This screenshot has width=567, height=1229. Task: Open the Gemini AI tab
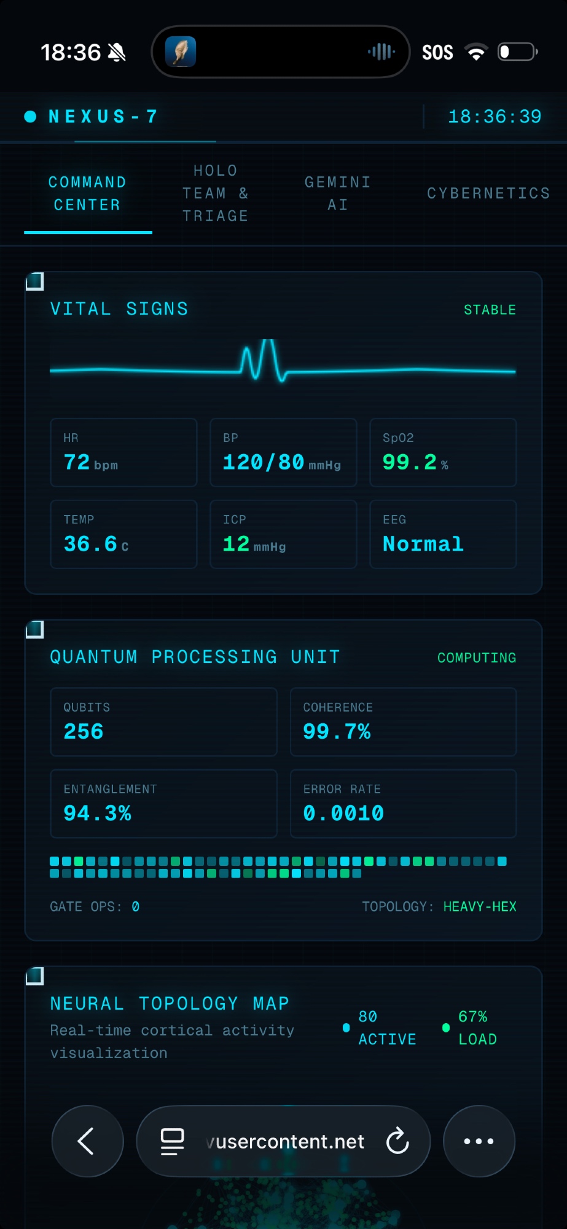[337, 193]
